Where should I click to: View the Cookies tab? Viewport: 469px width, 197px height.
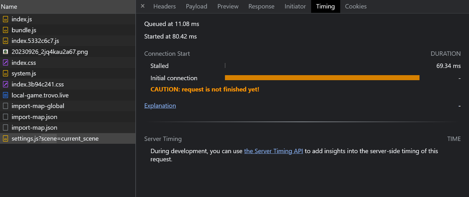[x=356, y=7]
